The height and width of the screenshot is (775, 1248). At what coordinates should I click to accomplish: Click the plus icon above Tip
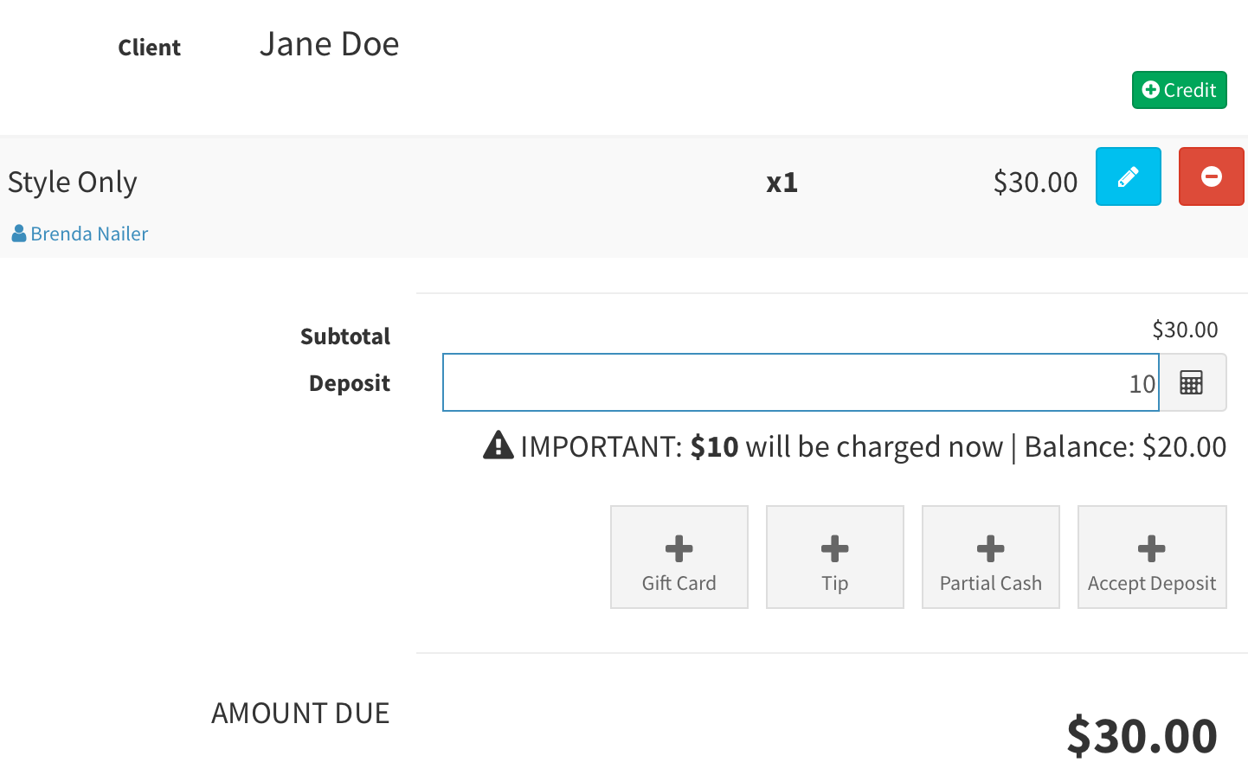pos(834,548)
